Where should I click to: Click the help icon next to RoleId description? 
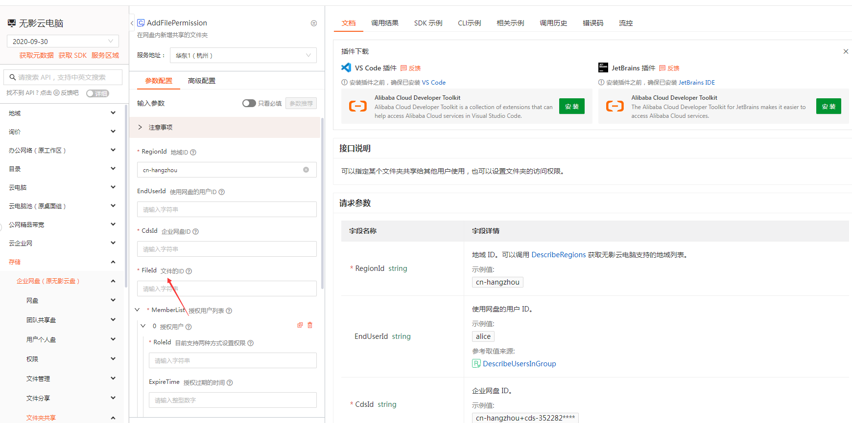click(x=251, y=343)
